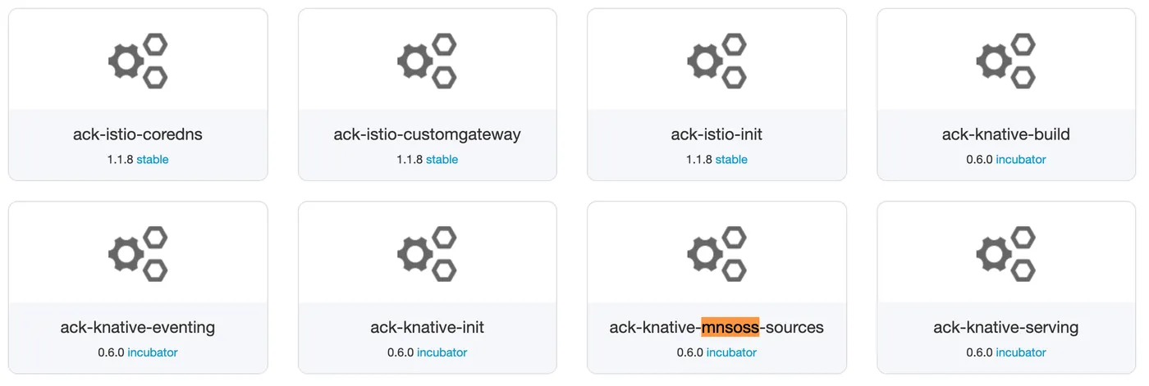Screen dimensions: 1149x386
Task: Click the ack-istio-customgateway gear icon
Action: tap(427, 61)
